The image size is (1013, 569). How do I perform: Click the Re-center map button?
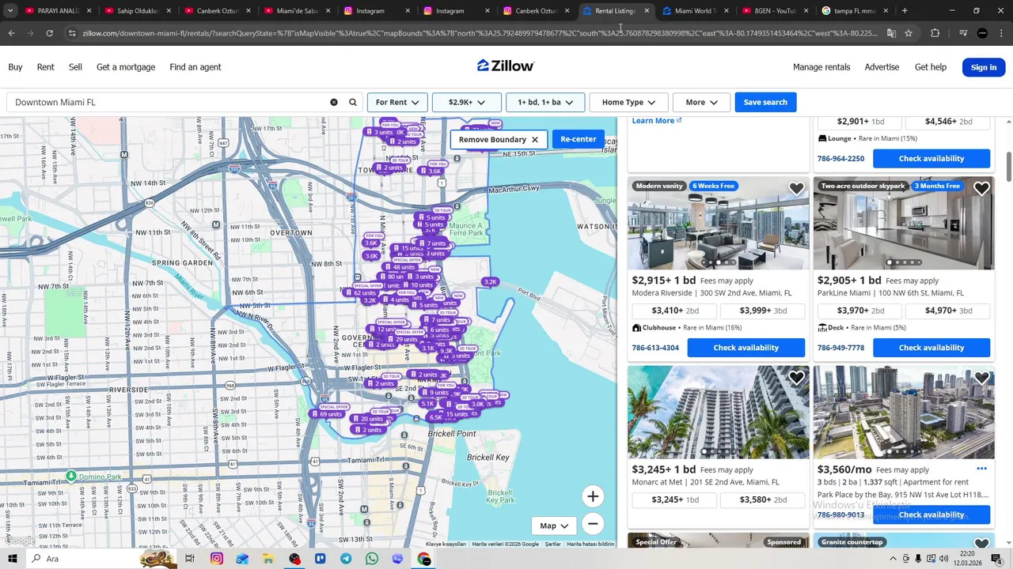579,139
